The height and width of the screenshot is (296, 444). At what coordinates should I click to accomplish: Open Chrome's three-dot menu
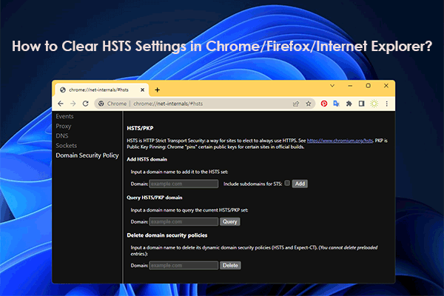pos(386,104)
